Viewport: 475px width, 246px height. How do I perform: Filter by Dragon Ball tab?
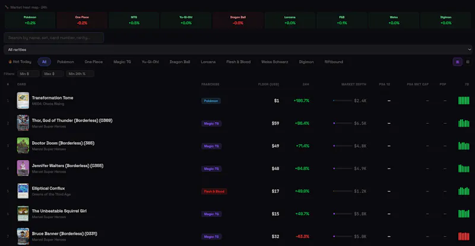coord(180,62)
